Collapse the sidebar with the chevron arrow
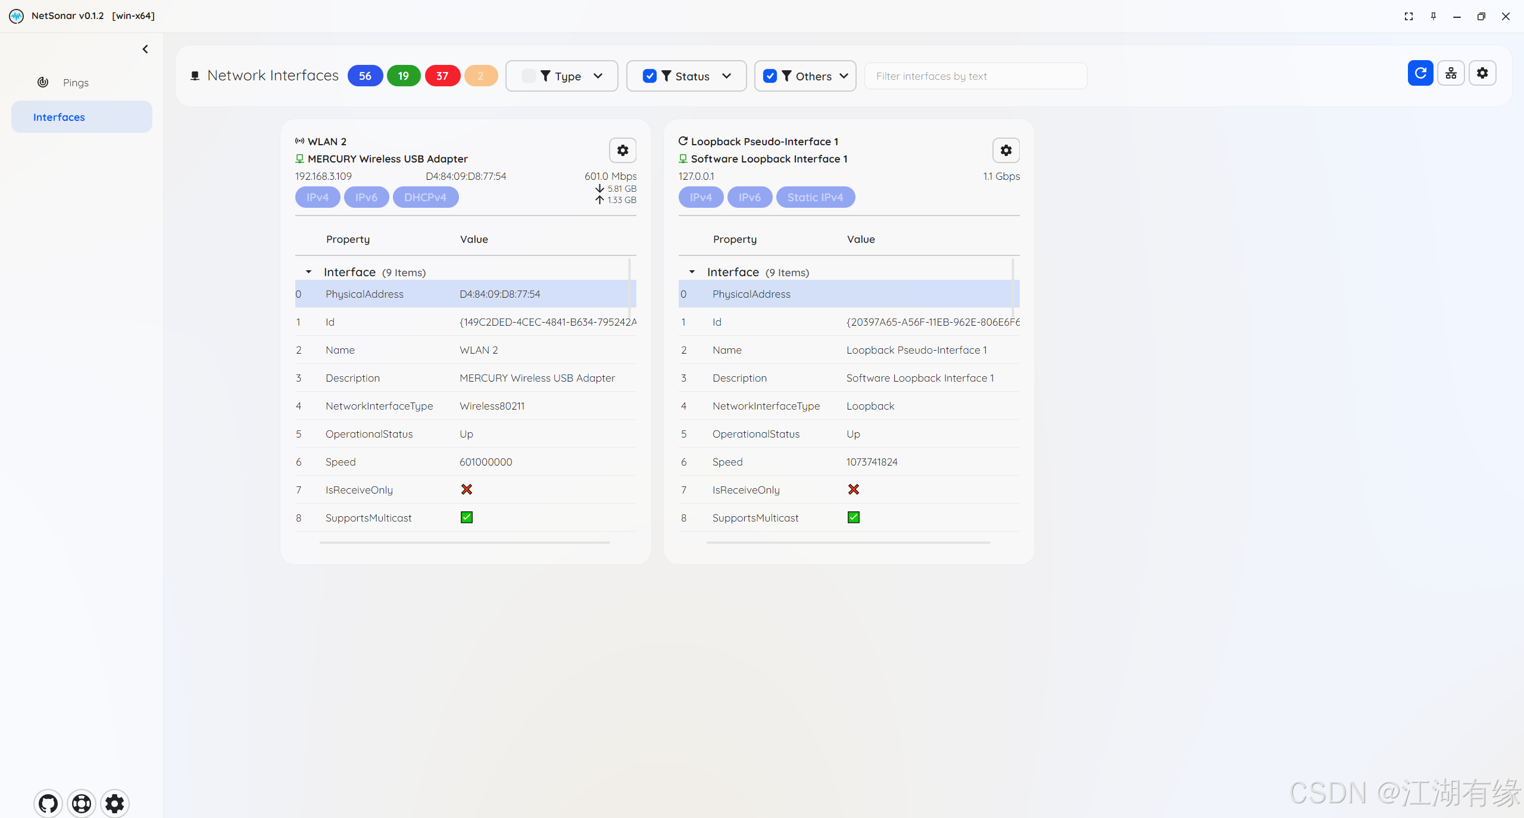The height and width of the screenshot is (818, 1524). pos(145,49)
